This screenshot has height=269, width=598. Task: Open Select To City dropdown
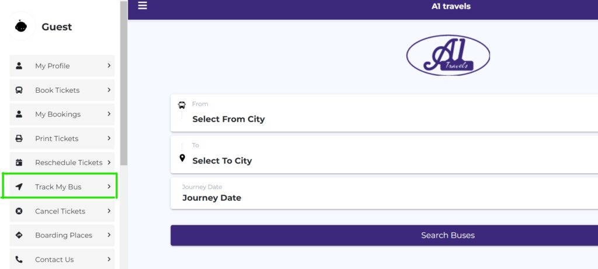pyautogui.click(x=384, y=155)
